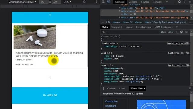193x109 pixels.
Task: Open the Layout pane tab
Action: click(129, 27)
